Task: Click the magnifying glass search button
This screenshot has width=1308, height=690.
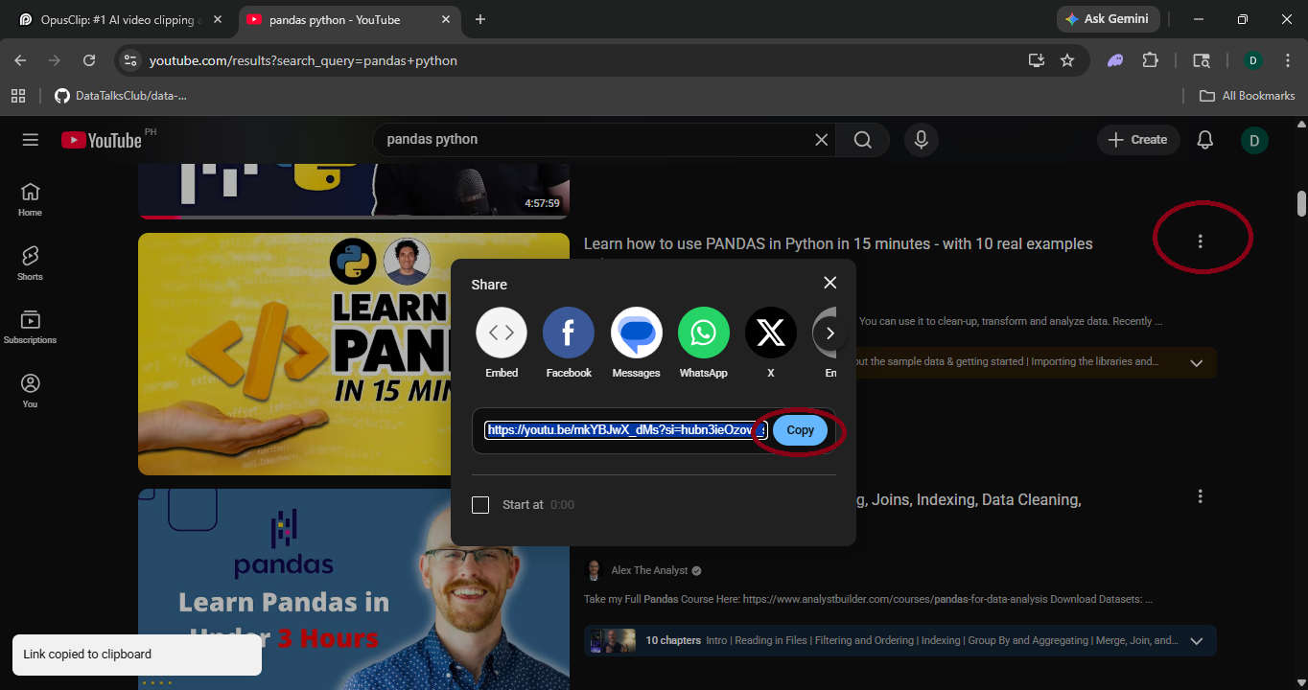Action: pos(863,140)
